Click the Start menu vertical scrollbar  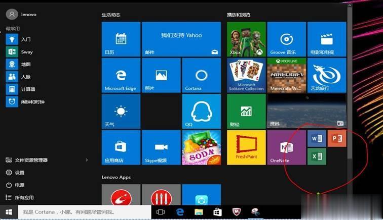point(350,83)
